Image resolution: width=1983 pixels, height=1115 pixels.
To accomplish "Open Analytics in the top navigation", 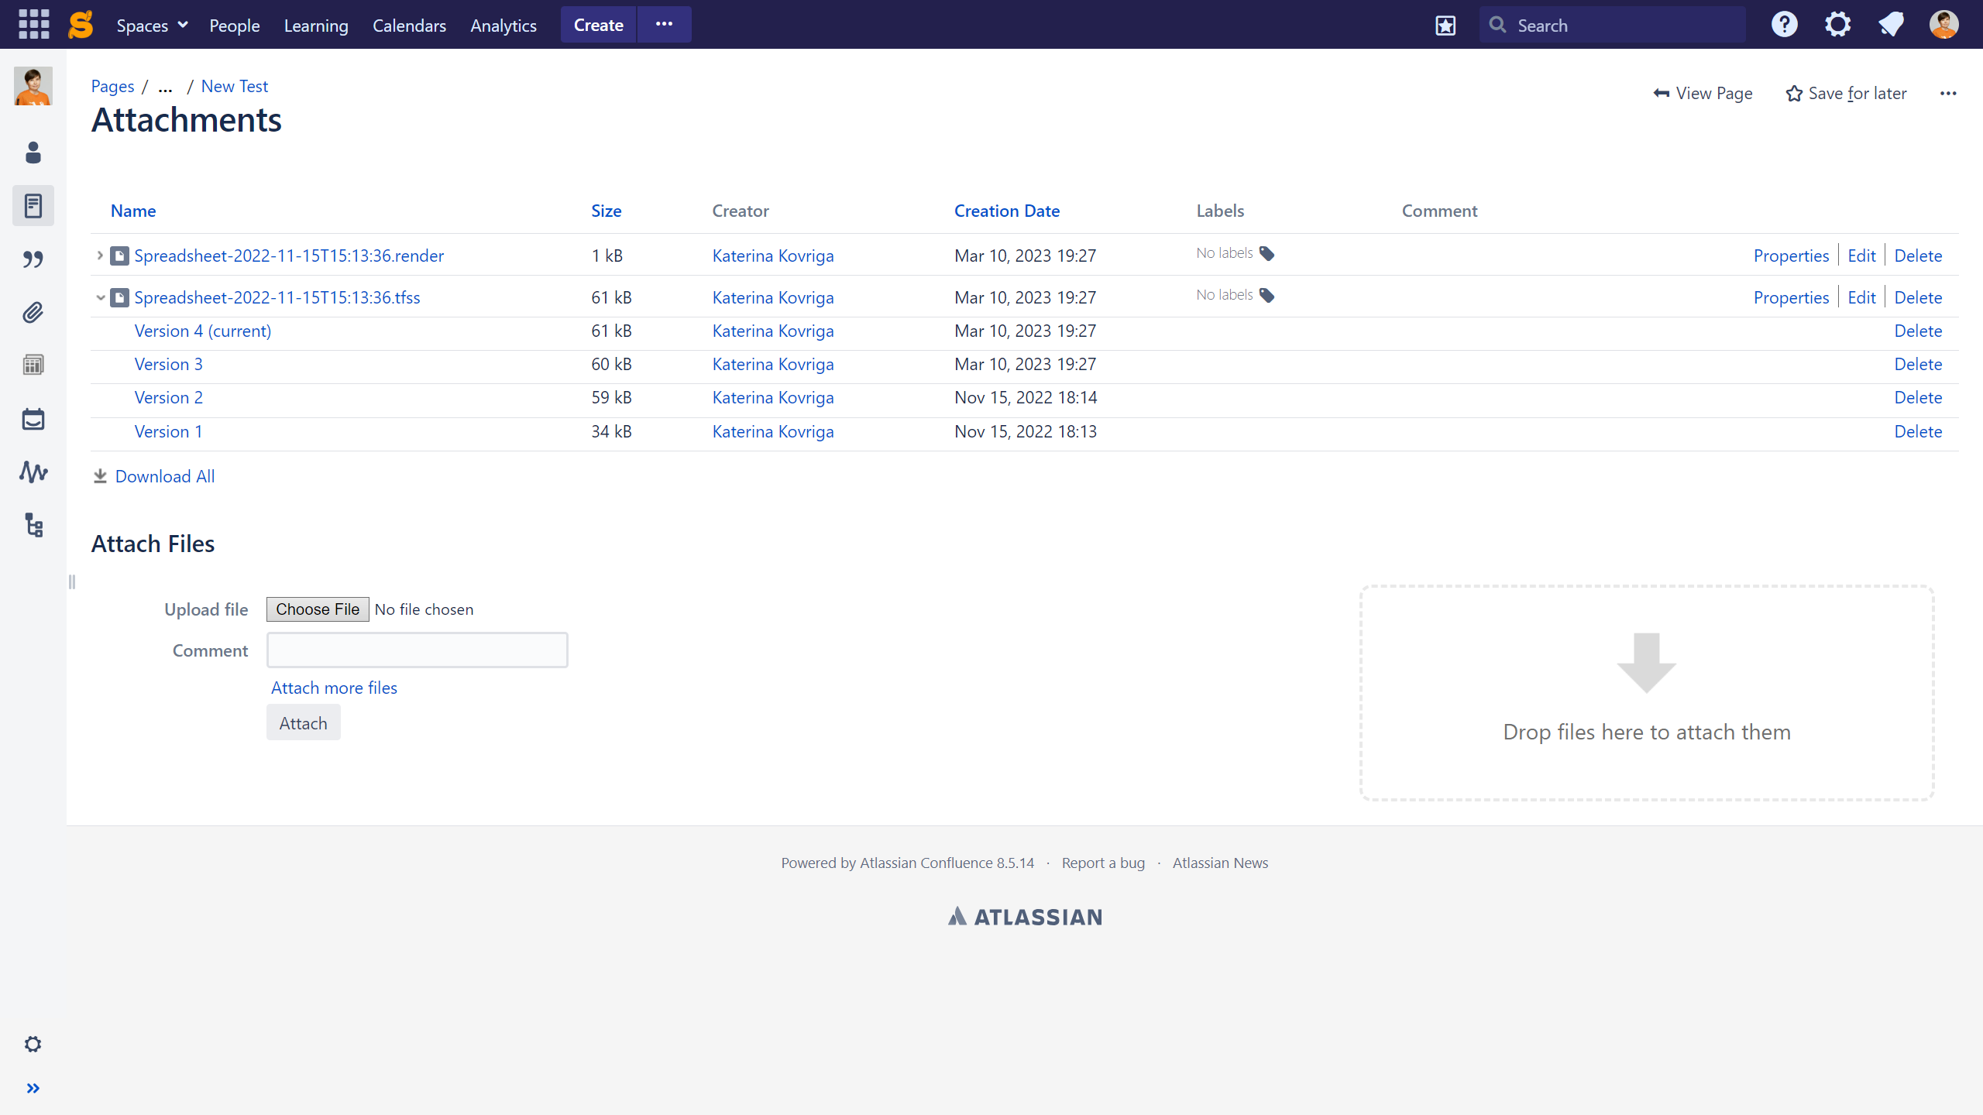I will coord(503,26).
